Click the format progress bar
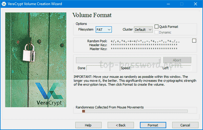Screen dimensions: 203x130 tap(118, 60)
